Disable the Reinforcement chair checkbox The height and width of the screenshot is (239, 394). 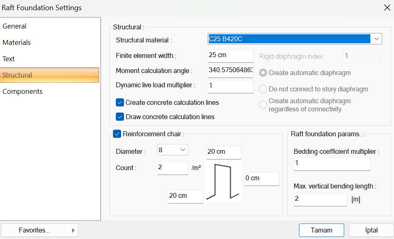point(117,134)
